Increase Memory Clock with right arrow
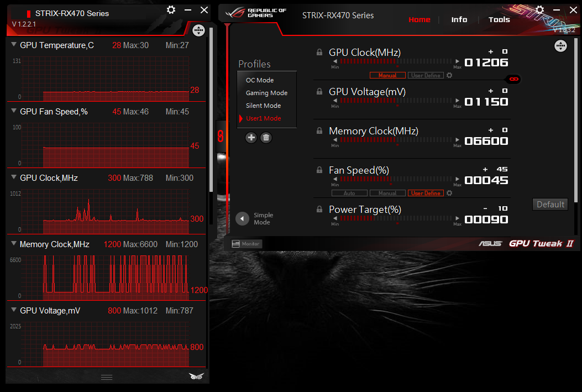The image size is (582, 392). pyautogui.click(x=457, y=140)
